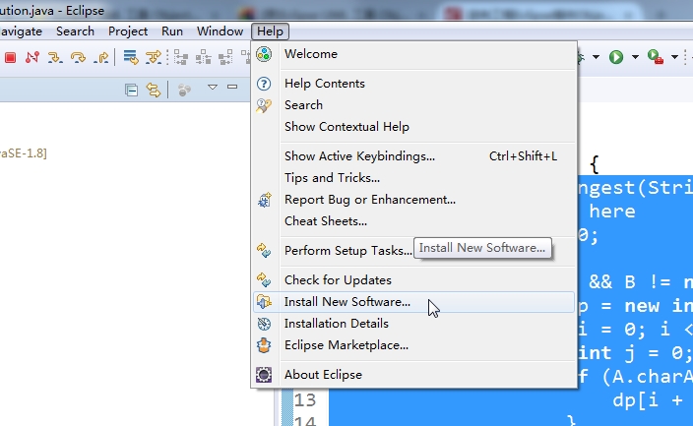Viewport: 693px width, 426px height.
Task: Click the Perform Setup Tasks icon
Action: click(x=264, y=250)
